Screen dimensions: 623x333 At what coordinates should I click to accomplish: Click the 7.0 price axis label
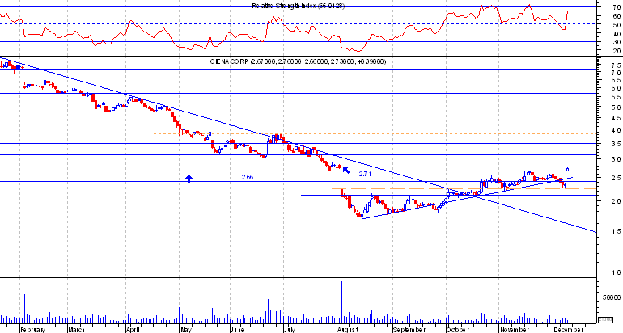pos(617,73)
